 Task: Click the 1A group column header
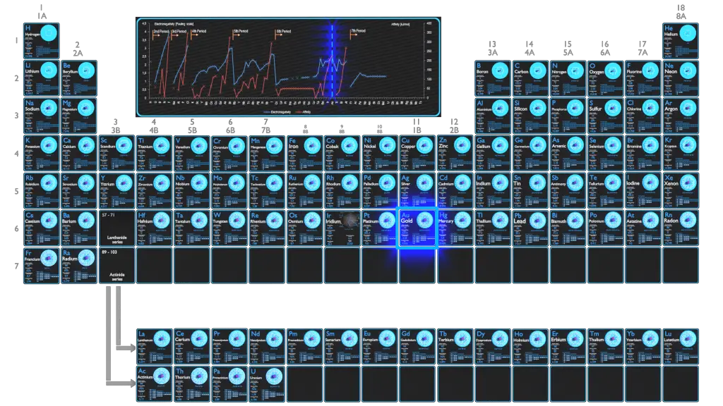point(42,12)
